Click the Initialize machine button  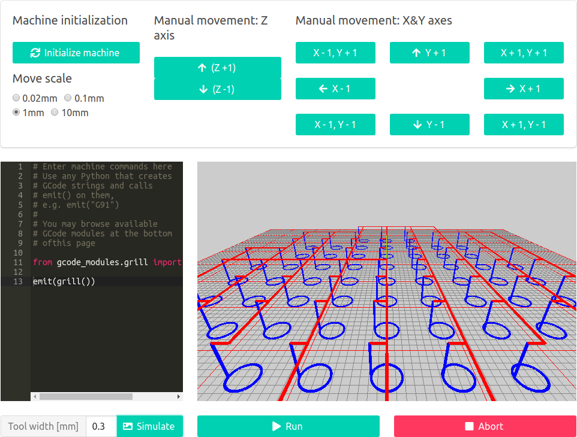[x=76, y=53]
